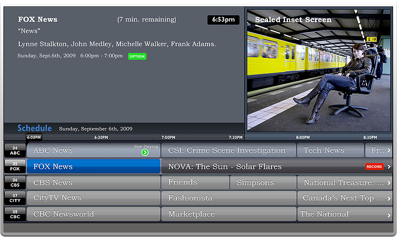Select the 04 ABC channel badge
The width and height of the screenshot is (397, 237).
15,150
